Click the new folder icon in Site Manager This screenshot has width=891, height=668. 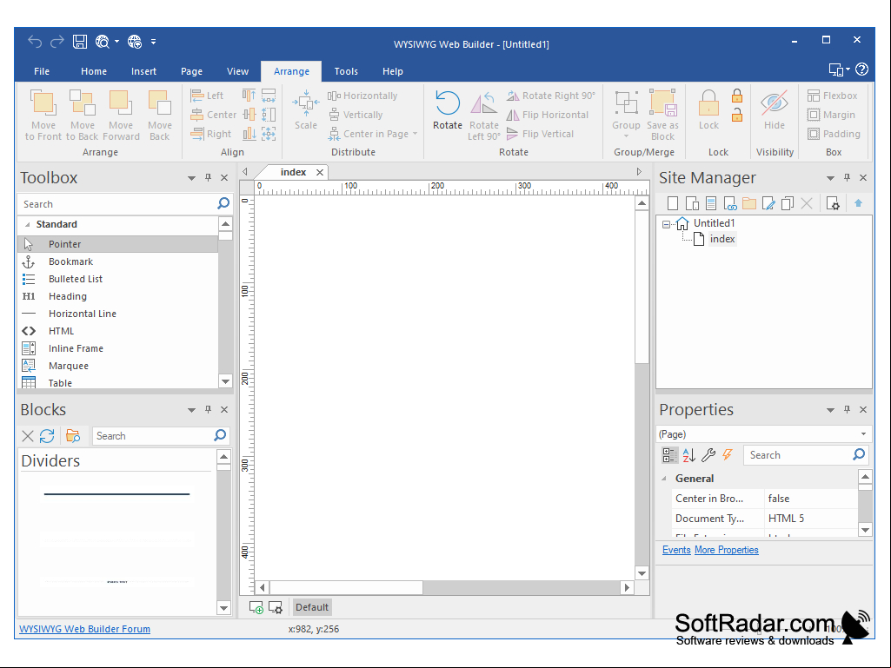tap(749, 203)
